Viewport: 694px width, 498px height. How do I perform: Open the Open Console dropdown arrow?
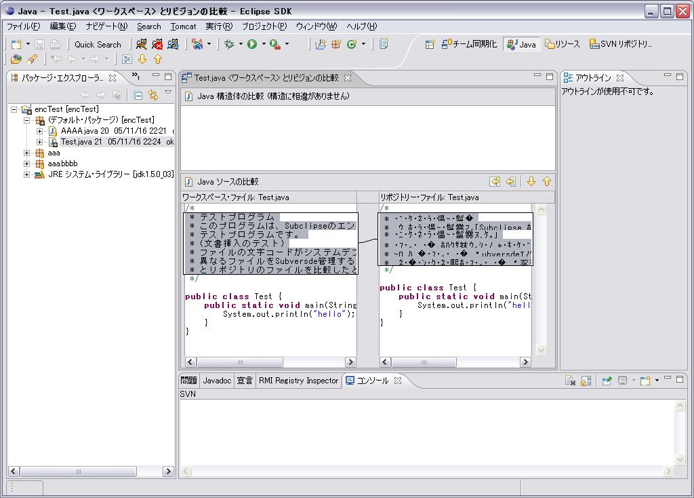657,381
